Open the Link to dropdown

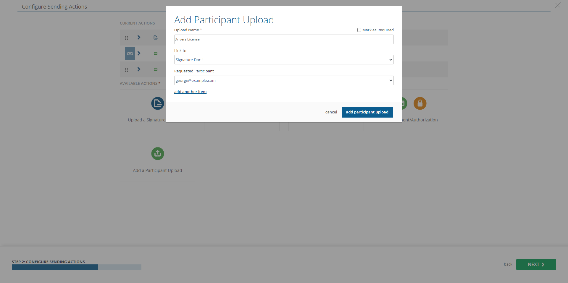pos(284,60)
